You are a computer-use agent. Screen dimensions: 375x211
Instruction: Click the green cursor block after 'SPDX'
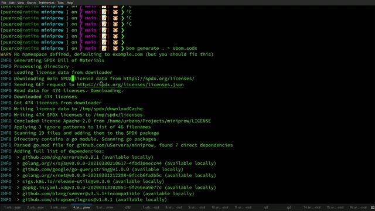(73, 79)
